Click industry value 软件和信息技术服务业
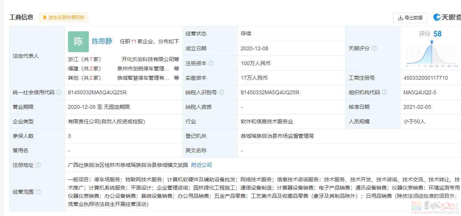Screen dimensions: 461x216 (267, 121)
